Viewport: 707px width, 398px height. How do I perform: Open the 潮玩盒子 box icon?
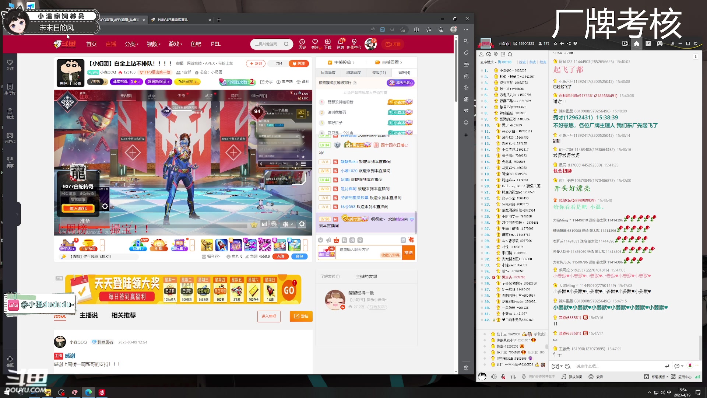click(x=179, y=245)
